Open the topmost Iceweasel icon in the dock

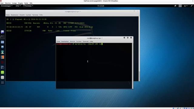[x=2, y=32]
